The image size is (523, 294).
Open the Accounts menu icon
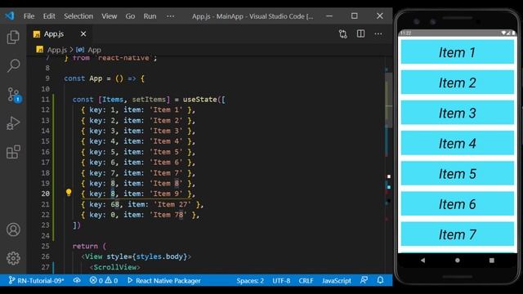(13, 229)
